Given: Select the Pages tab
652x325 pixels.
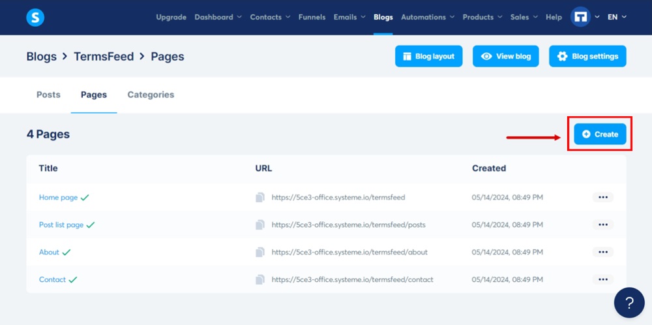Looking at the screenshot, I should [94, 95].
